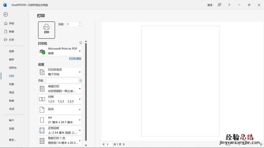264x148 pixels.
Task: Click the margins icon beside 正常边距
Action: coord(42,130)
